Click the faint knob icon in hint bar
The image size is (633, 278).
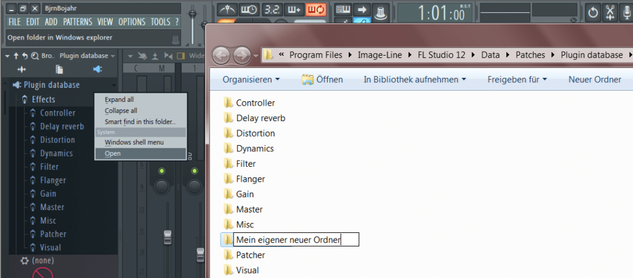pyautogui.click(x=175, y=40)
